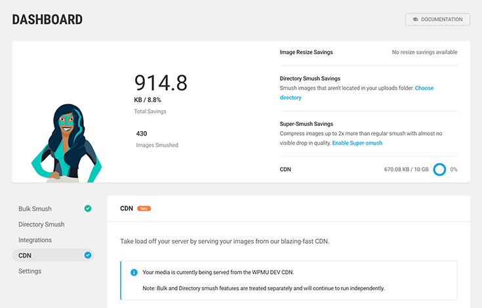
Task: Open the Choose directory link
Action: (x=357, y=93)
